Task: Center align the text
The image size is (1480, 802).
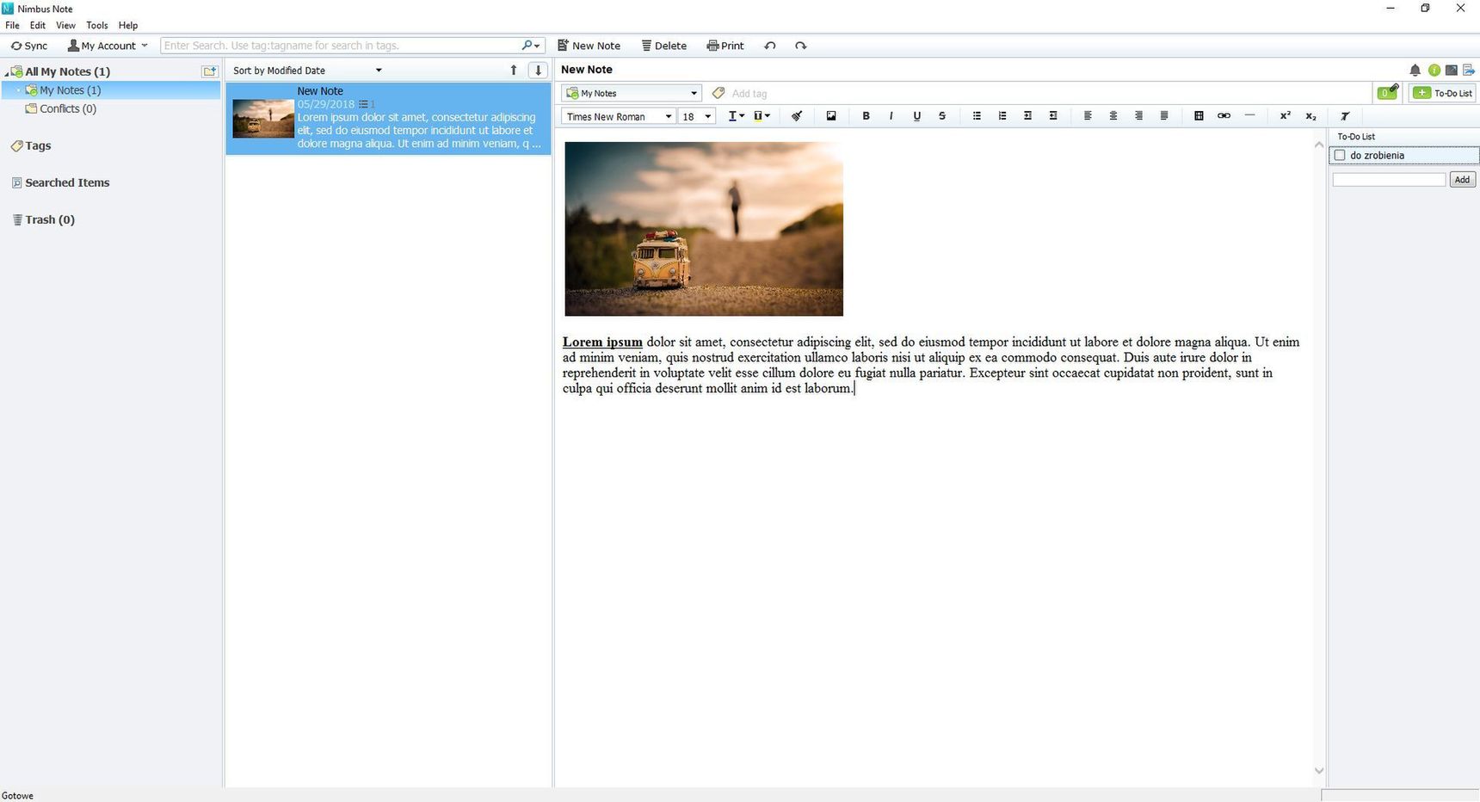Action: pos(1113,116)
